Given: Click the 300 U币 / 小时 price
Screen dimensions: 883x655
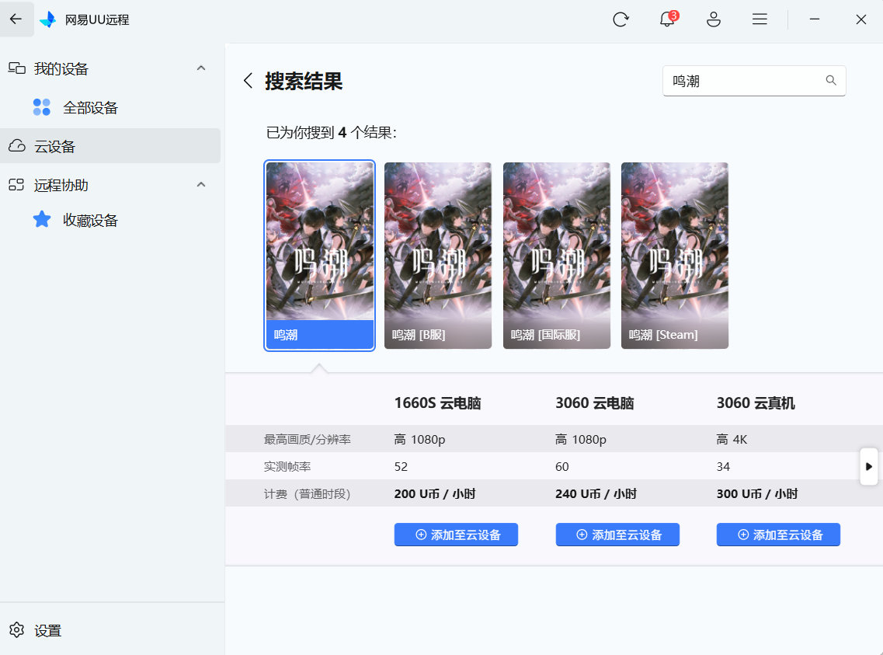Looking at the screenshot, I should coord(757,494).
